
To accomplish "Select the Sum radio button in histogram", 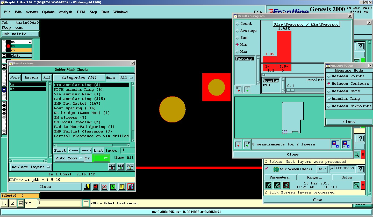I will click(x=238, y=37).
